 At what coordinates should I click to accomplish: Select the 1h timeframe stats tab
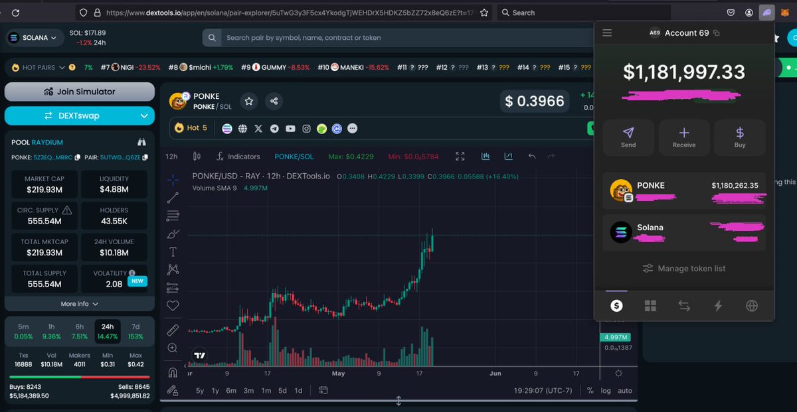pyautogui.click(x=51, y=332)
